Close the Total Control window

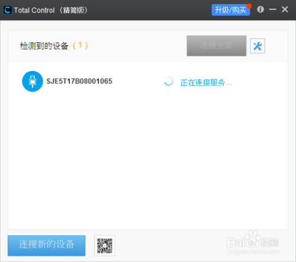(x=285, y=9)
